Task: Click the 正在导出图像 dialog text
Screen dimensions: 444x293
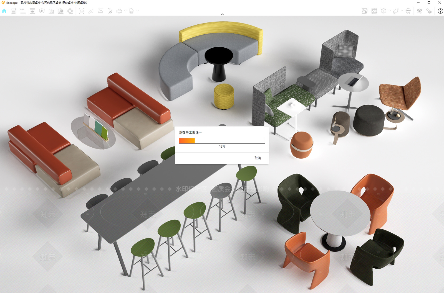Action: (190, 133)
